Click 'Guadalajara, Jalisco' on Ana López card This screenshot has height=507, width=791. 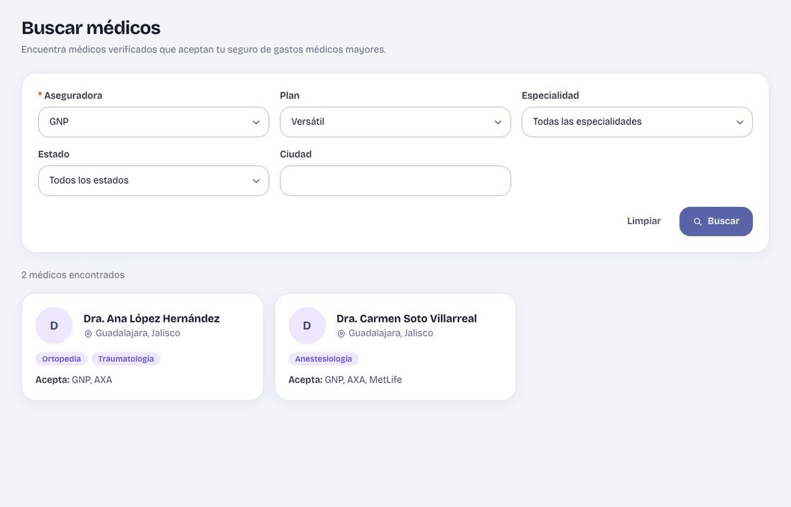[x=138, y=333]
